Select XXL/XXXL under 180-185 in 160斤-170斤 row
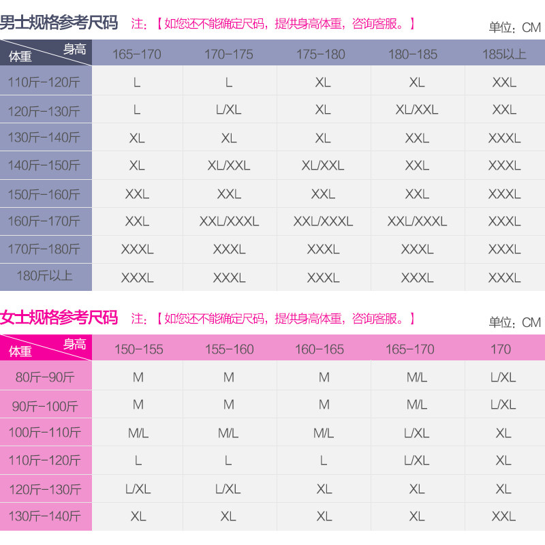This screenshot has height=545, width=545. pos(417,221)
